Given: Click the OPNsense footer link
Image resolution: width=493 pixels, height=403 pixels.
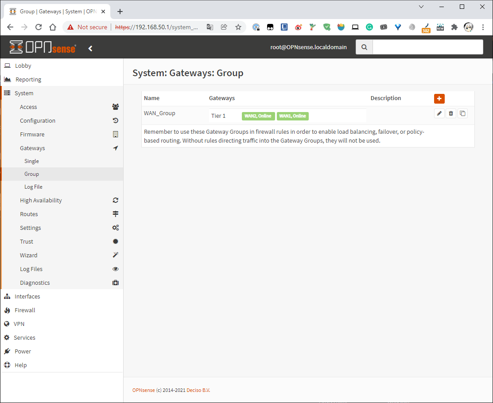Looking at the screenshot, I should (x=144, y=390).
